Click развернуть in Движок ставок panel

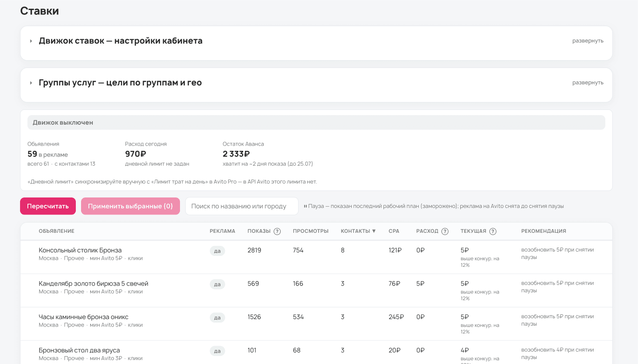pyautogui.click(x=588, y=41)
